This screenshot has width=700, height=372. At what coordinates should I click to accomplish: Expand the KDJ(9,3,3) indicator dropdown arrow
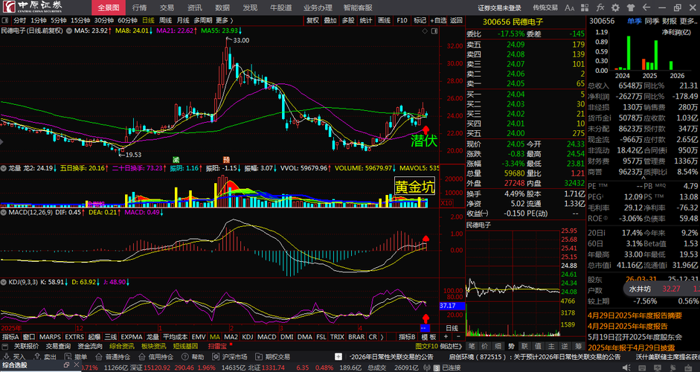[x=4, y=282]
